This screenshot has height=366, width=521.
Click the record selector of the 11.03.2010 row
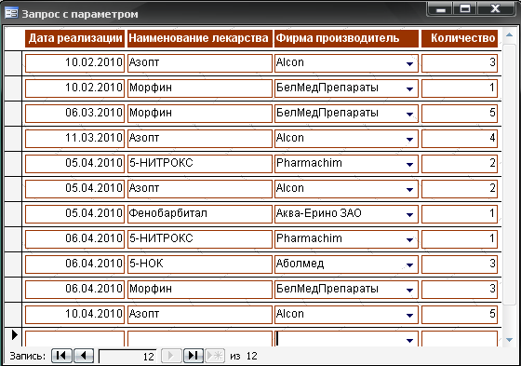[13, 138]
